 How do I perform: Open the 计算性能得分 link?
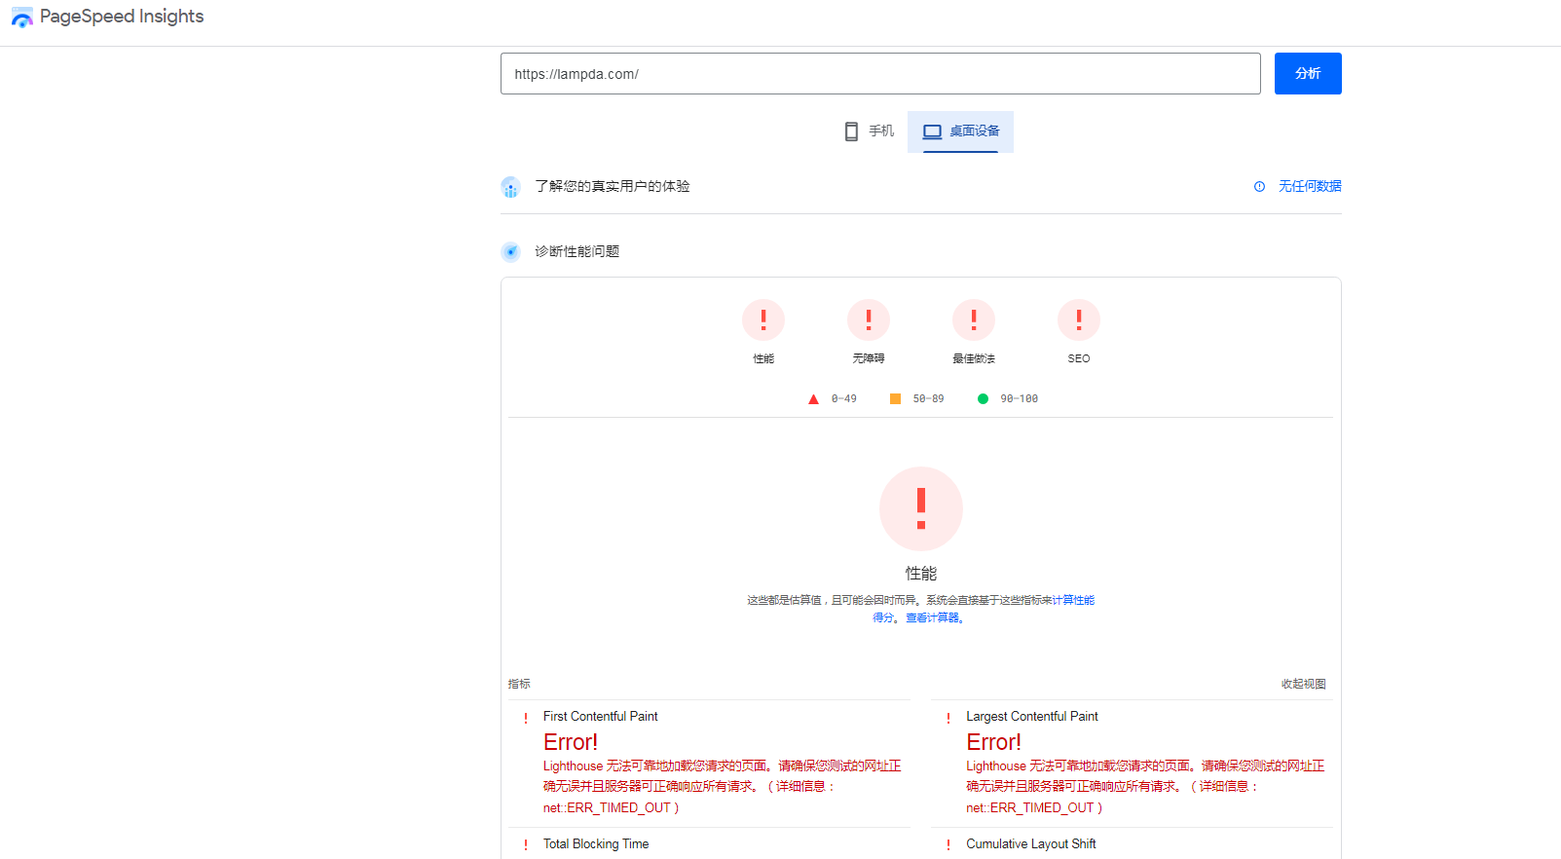(x=1073, y=600)
